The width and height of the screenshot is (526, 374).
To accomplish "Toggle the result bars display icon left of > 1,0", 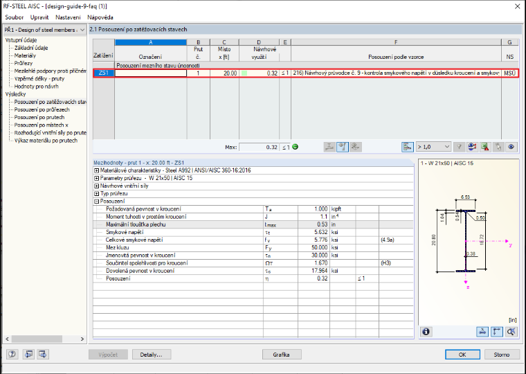I will point(407,147).
